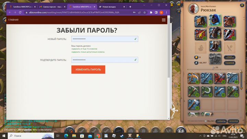Go back in browser history
Viewport: 247px width, 139px height.
(x=10, y=12)
